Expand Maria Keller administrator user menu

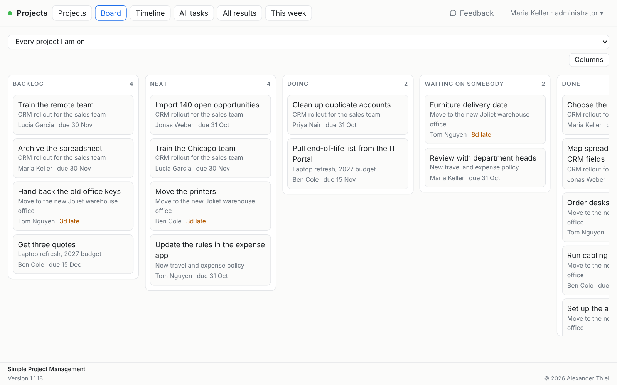pos(557,13)
